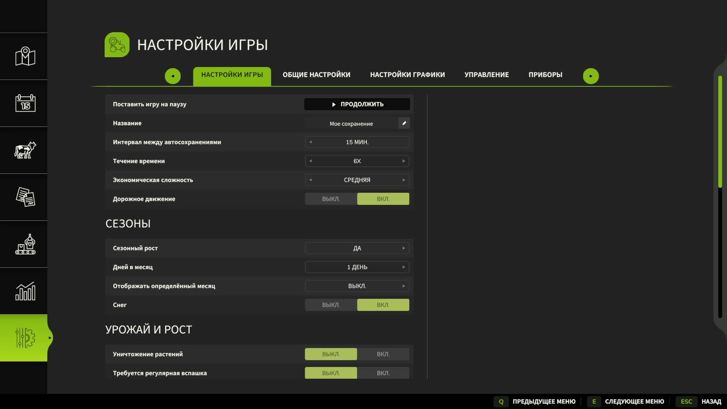The width and height of the screenshot is (727, 409).
Task: Select the calendar sidebar icon
Action: tap(24, 103)
